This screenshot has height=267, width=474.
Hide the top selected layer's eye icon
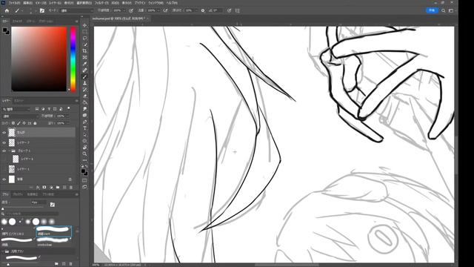[4, 133]
